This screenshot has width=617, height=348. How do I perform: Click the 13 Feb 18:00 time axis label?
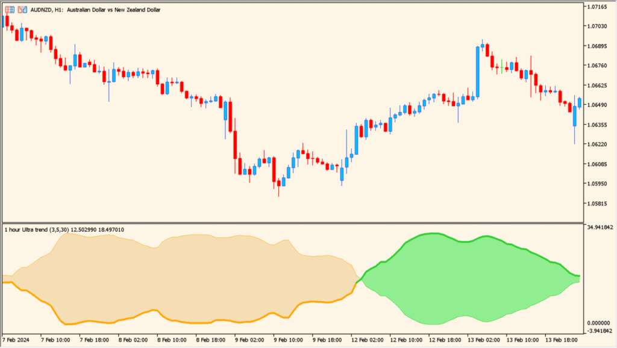(x=560, y=340)
